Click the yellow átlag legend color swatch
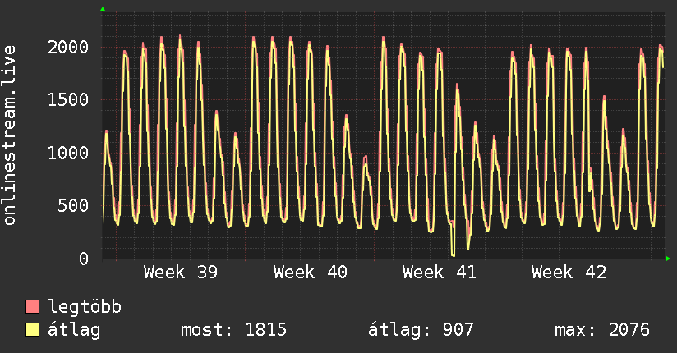 point(32,329)
